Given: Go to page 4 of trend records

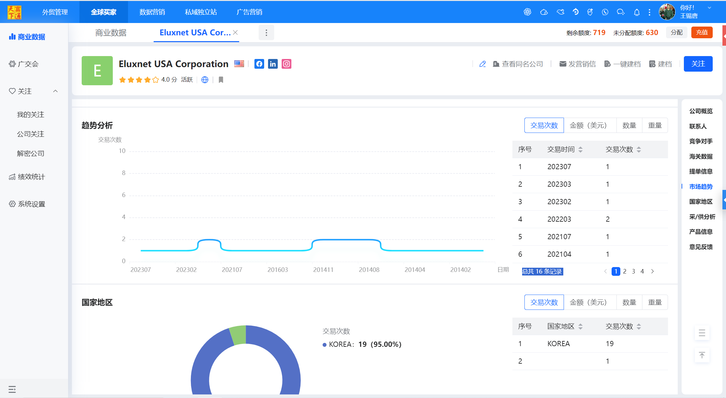Looking at the screenshot, I should (x=642, y=271).
